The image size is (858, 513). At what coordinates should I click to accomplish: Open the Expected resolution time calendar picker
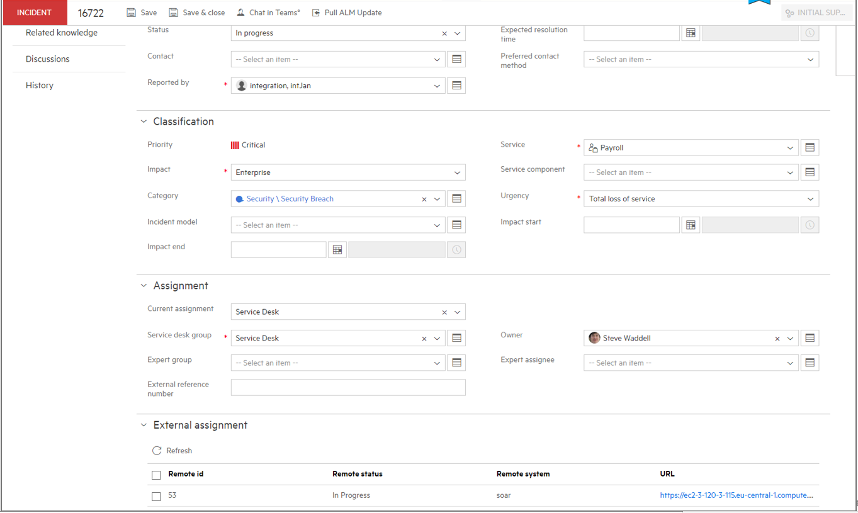coord(690,32)
